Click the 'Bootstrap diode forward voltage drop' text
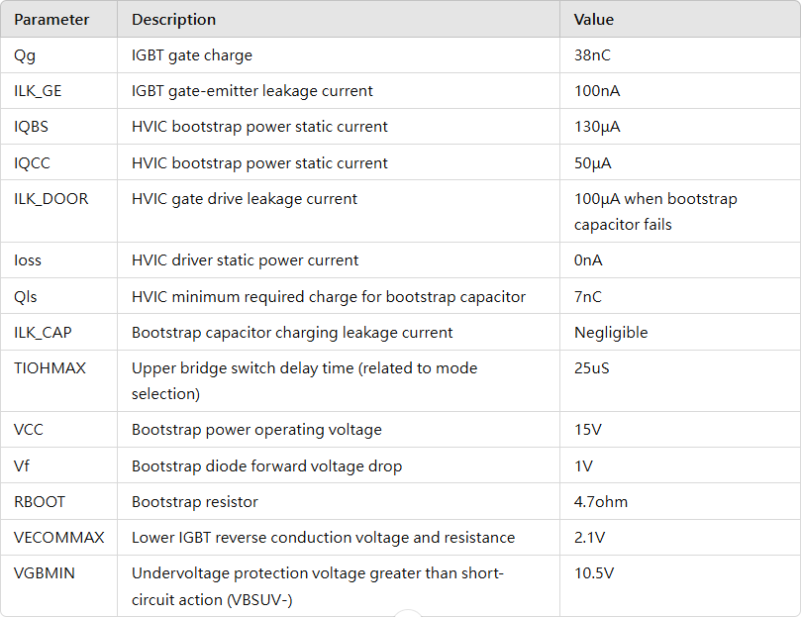The image size is (801, 617). [x=266, y=466]
